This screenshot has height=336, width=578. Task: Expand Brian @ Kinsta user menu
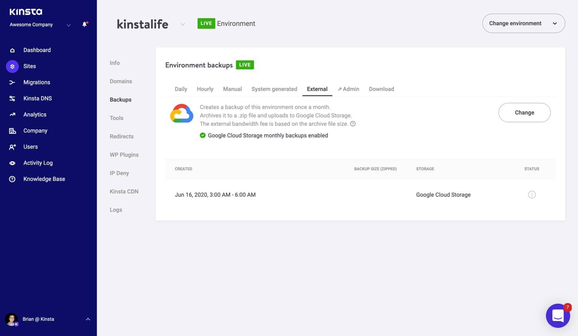[88, 319]
